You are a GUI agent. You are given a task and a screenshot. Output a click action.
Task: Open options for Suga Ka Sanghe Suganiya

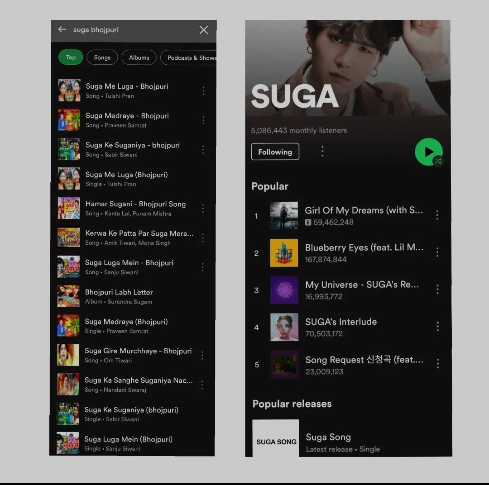click(202, 385)
